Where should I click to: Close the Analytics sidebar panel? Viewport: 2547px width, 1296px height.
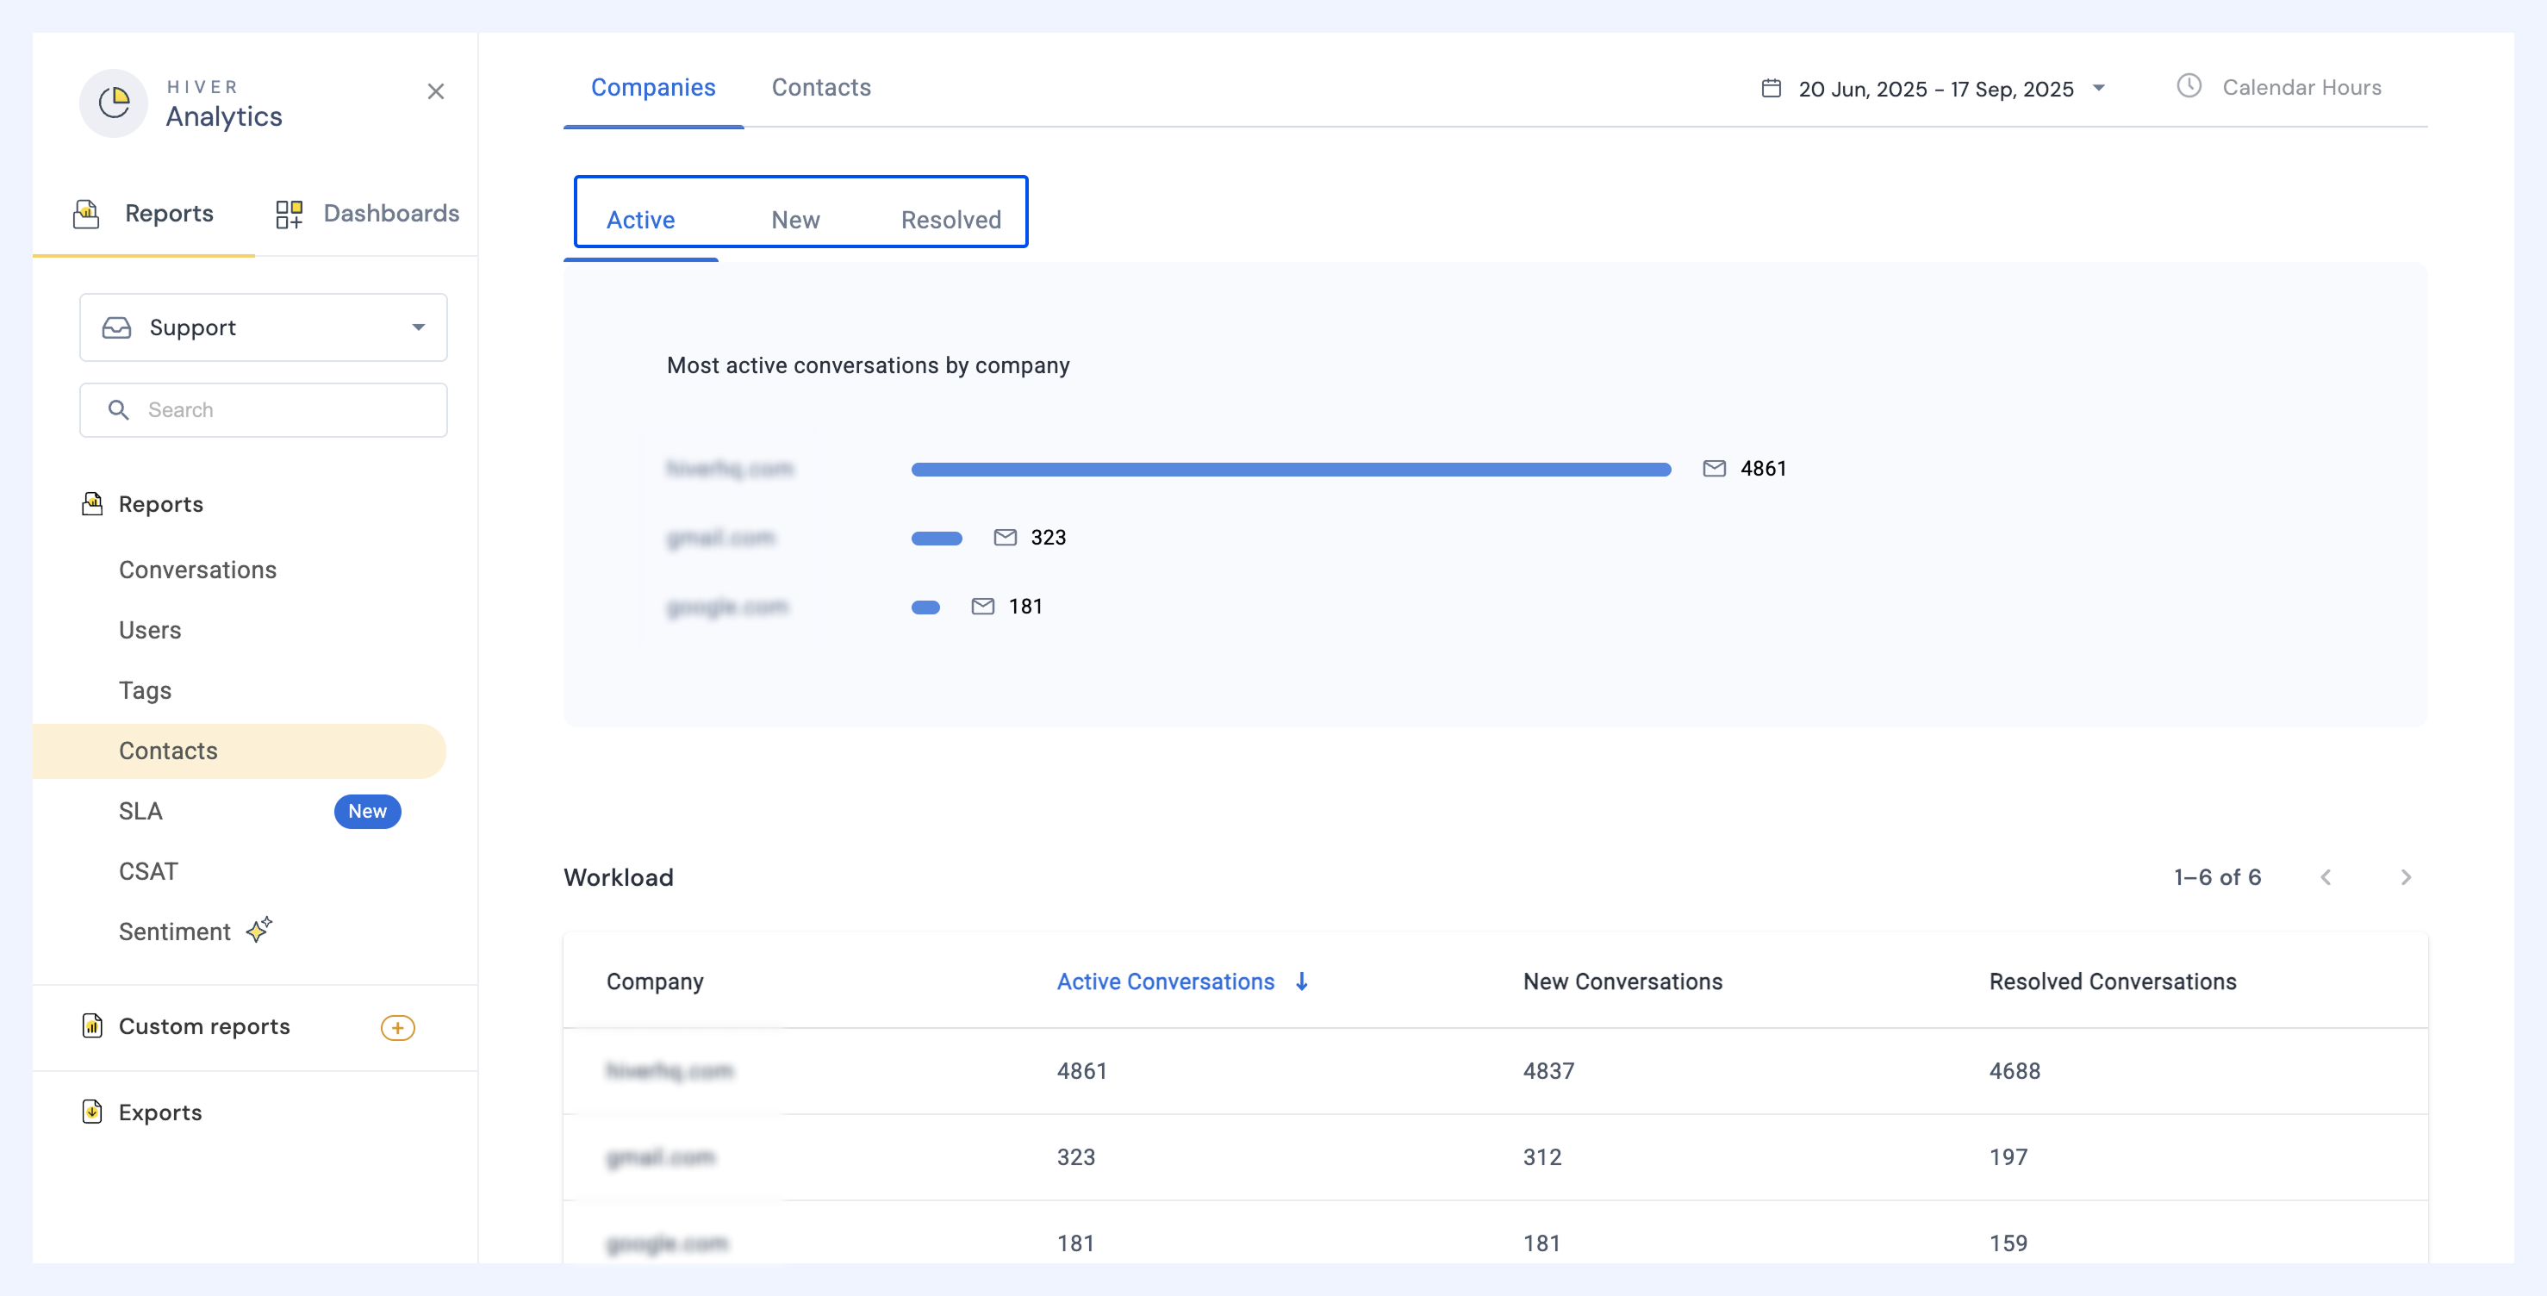coord(435,92)
